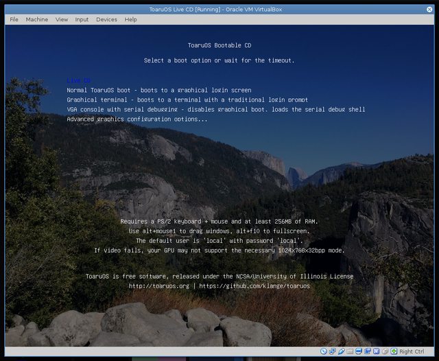
Task: Open the Input menu
Action: click(x=82, y=19)
